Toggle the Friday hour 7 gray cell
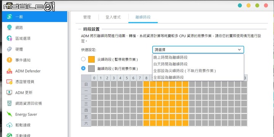Image resolution: width=274 pixels, height=137 pixels. click(140, 117)
